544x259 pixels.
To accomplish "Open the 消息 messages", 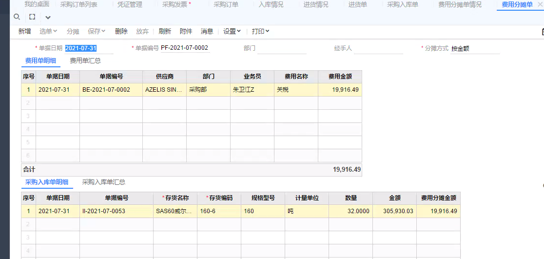I will tap(207, 31).
